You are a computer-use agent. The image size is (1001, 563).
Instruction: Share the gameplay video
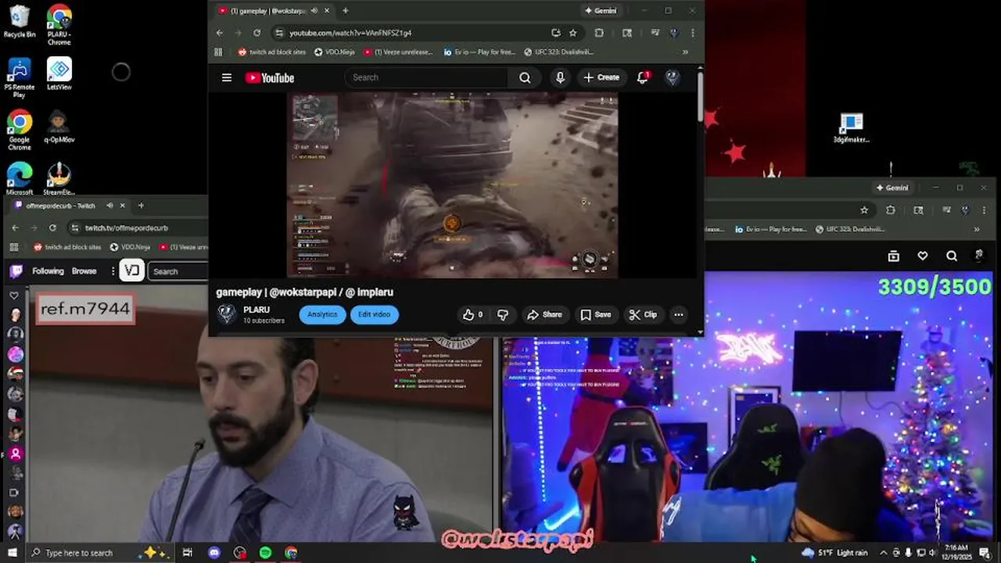544,314
